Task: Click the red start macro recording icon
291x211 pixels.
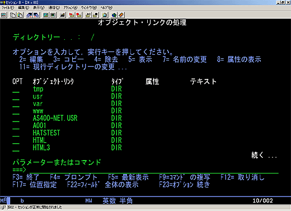Action: 72,15
